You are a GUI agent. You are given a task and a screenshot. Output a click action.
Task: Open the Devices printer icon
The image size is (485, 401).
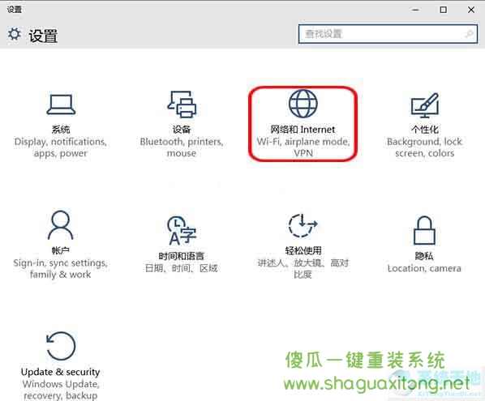182,105
